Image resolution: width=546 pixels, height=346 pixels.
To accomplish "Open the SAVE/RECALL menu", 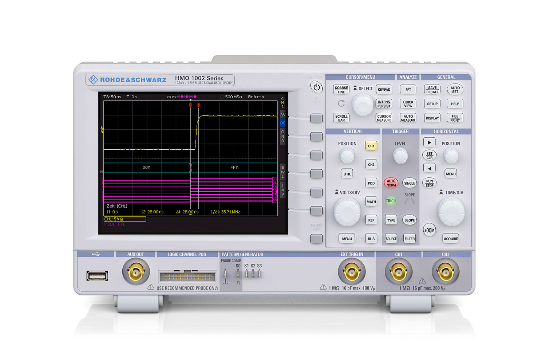I will pyautogui.click(x=432, y=90).
